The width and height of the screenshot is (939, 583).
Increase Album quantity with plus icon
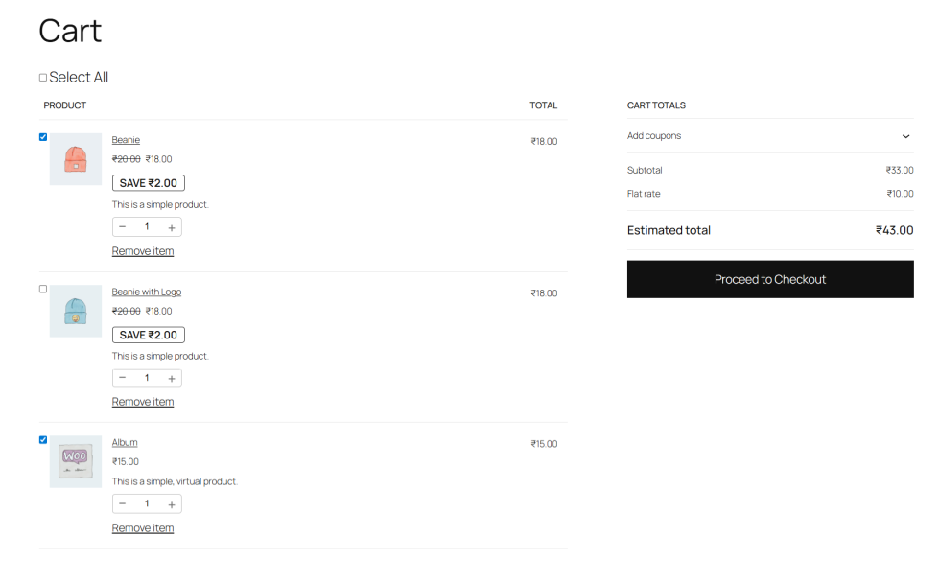tap(172, 504)
